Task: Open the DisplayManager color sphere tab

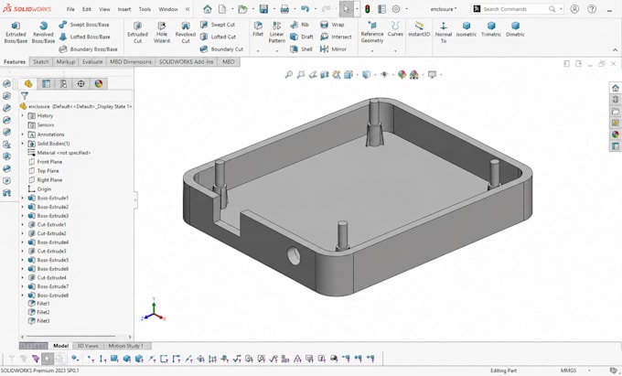Action: tap(99, 83)
